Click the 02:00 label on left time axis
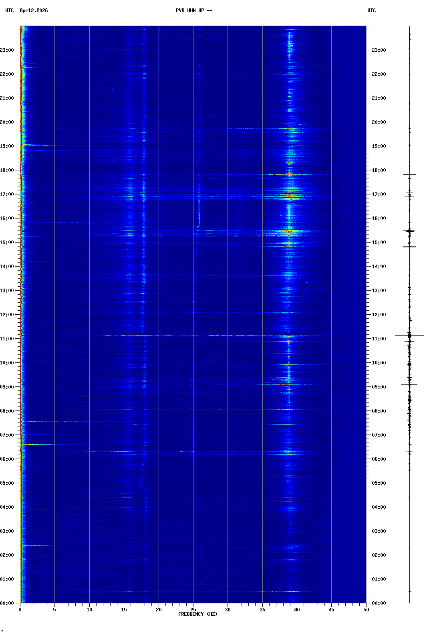 click(7, 555)
